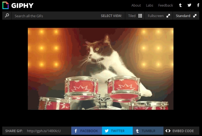This screenshot has height=136, width=202.
Task: Get the GIF embed code
Action: 182,131
